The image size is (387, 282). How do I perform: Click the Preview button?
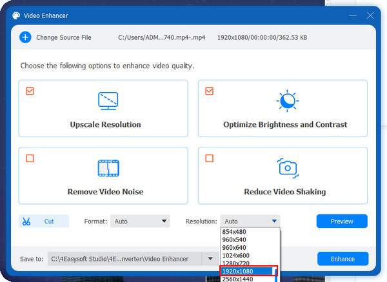click(x=342, y=221)
